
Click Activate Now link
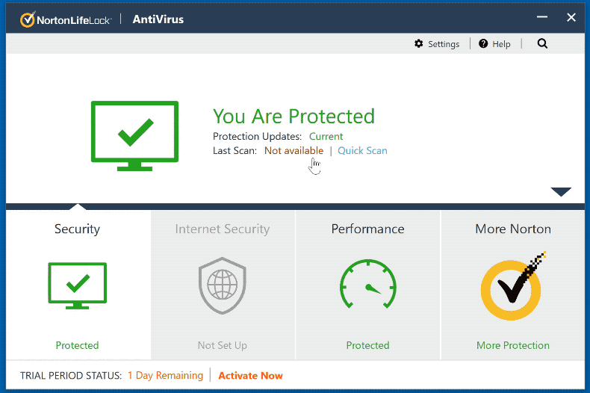(x=251, y=376)
